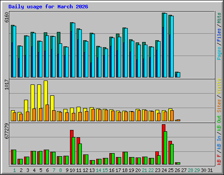This screenshot has width=224, height=175.
Task: Click day 27 on the x-axis
Action: point(184,170)
